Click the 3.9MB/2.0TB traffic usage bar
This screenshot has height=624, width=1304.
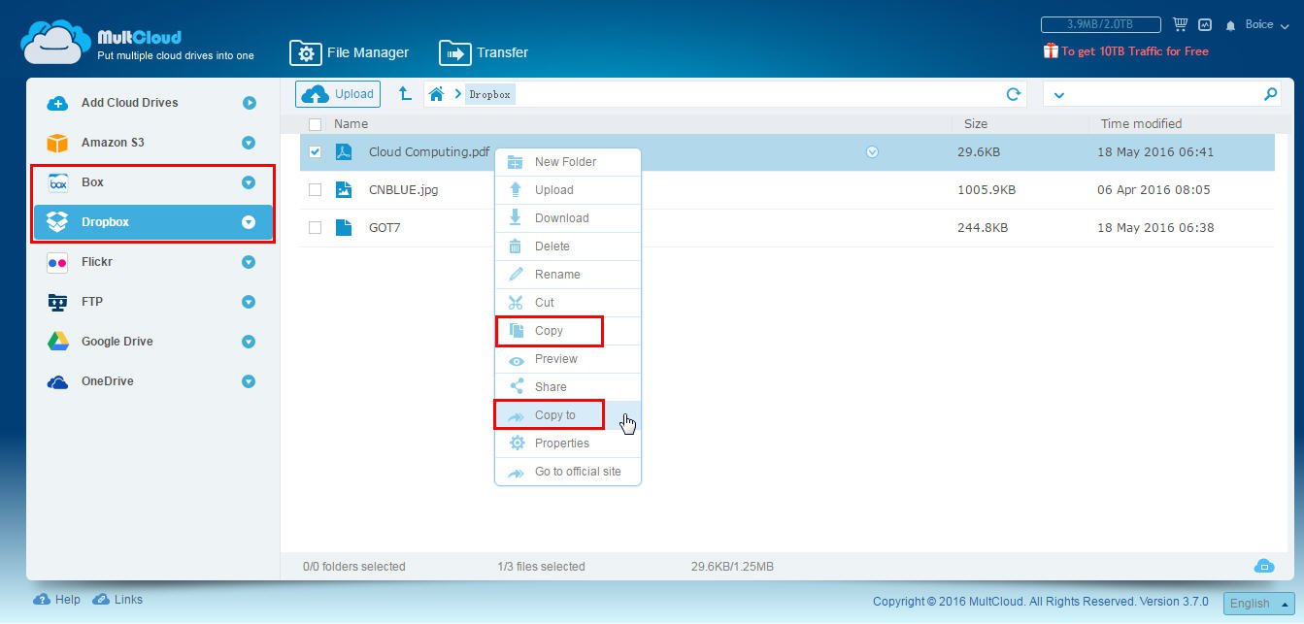click(x=1100, y=24)
